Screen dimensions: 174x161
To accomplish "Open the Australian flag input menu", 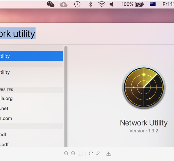I will coord(153,4).
